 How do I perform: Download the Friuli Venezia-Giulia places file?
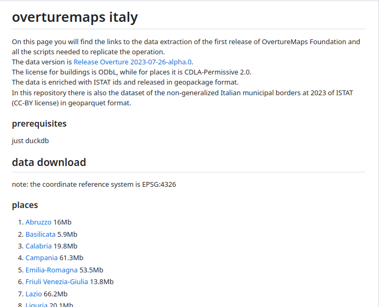click(57, 282)
